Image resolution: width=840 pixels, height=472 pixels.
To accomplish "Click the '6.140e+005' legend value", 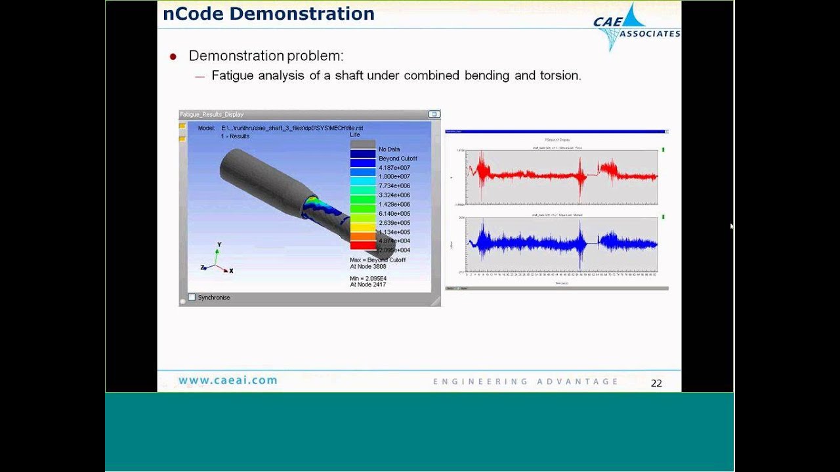I will coord(394,214).
